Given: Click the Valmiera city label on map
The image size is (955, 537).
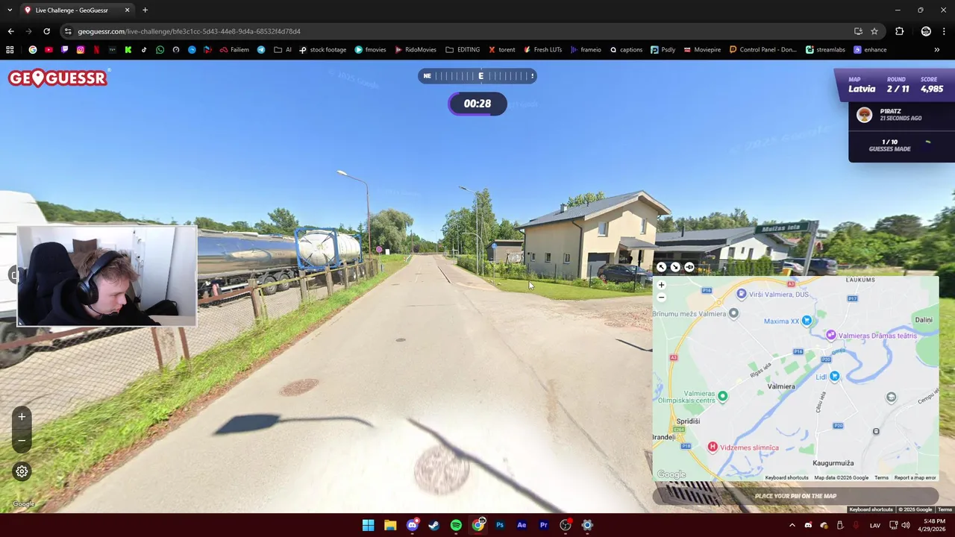Looking at the screenshot, I should click(781, 386).
